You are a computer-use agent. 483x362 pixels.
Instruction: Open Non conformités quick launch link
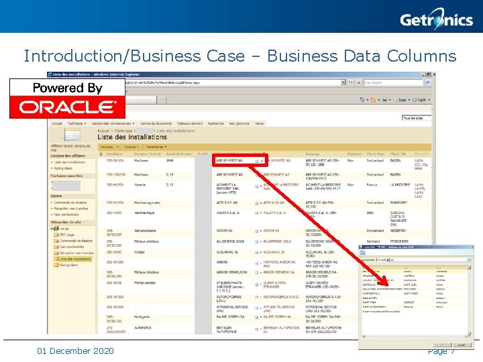(x=66, y=215)
